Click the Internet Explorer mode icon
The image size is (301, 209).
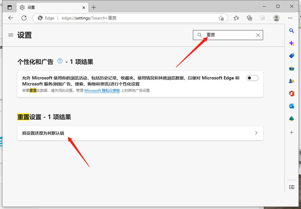(262, 18)
